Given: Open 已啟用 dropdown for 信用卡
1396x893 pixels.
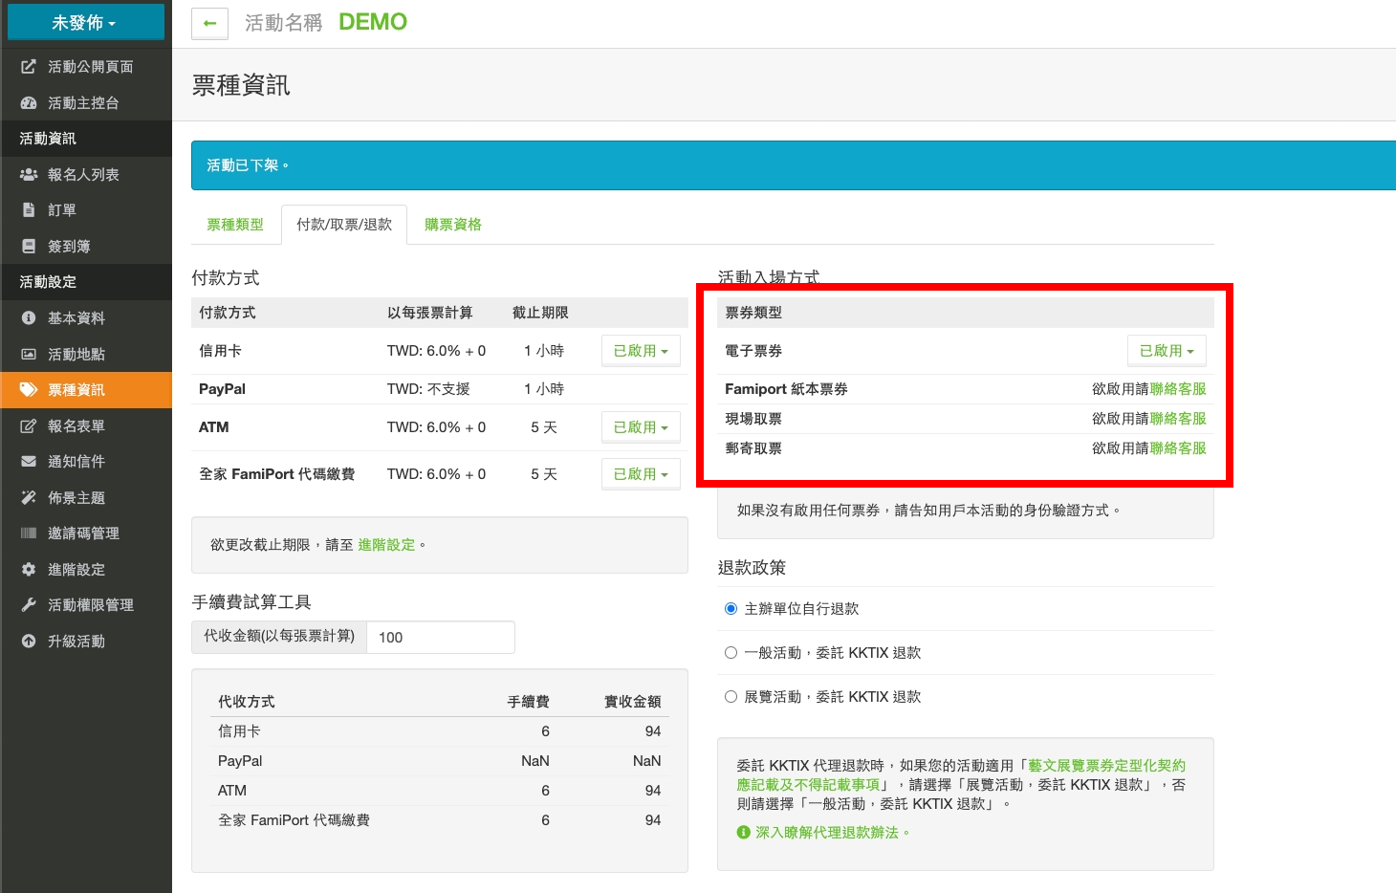Looking at the screenshot, I should (x=641, y=351).
